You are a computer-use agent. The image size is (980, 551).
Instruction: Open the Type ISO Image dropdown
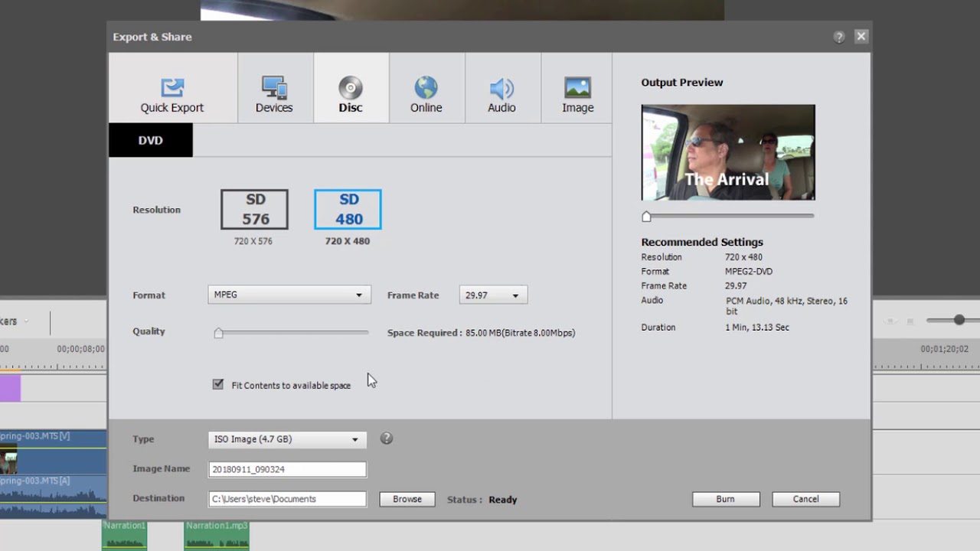287,439
